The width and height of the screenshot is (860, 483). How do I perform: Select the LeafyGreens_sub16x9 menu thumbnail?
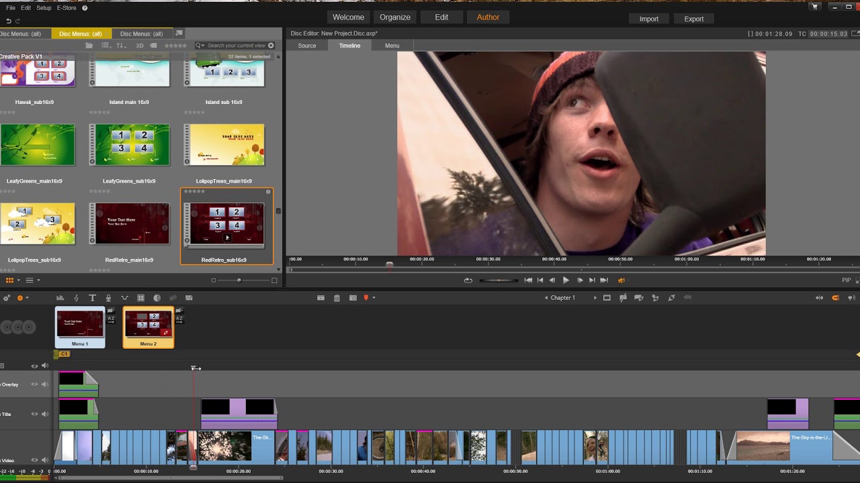tap(129, 145)
